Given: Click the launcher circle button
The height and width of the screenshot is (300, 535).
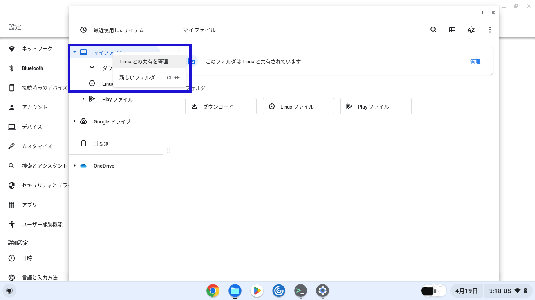Looking at the screenshot, I should tap(9, 291).
